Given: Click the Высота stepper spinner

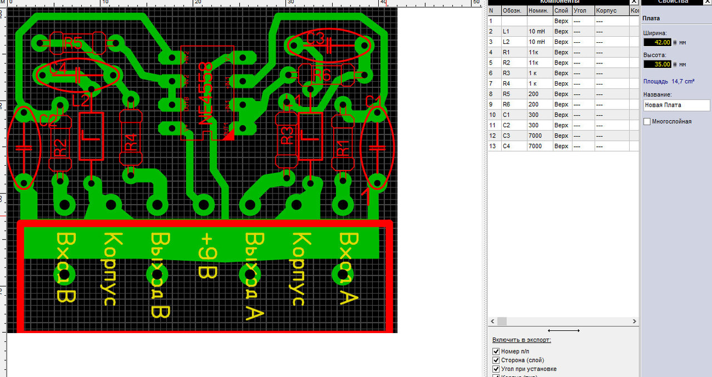Looking at the screenshot, I should click(x=675, y=65).
